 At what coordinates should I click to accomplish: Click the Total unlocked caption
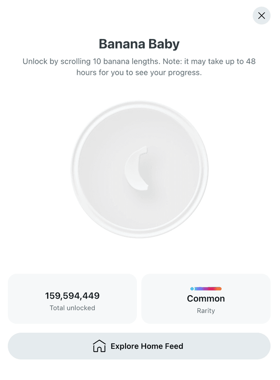click(x=72, y=308)
